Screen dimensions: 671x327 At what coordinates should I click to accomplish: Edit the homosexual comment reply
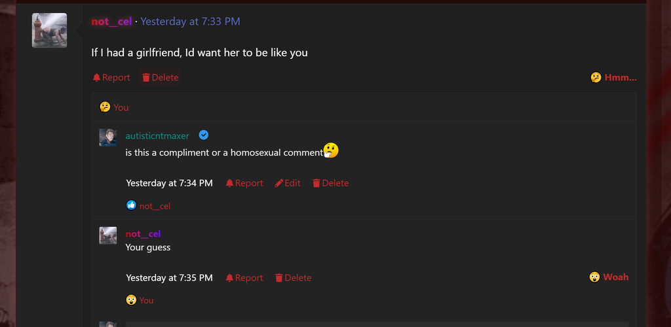pos(288,183)
